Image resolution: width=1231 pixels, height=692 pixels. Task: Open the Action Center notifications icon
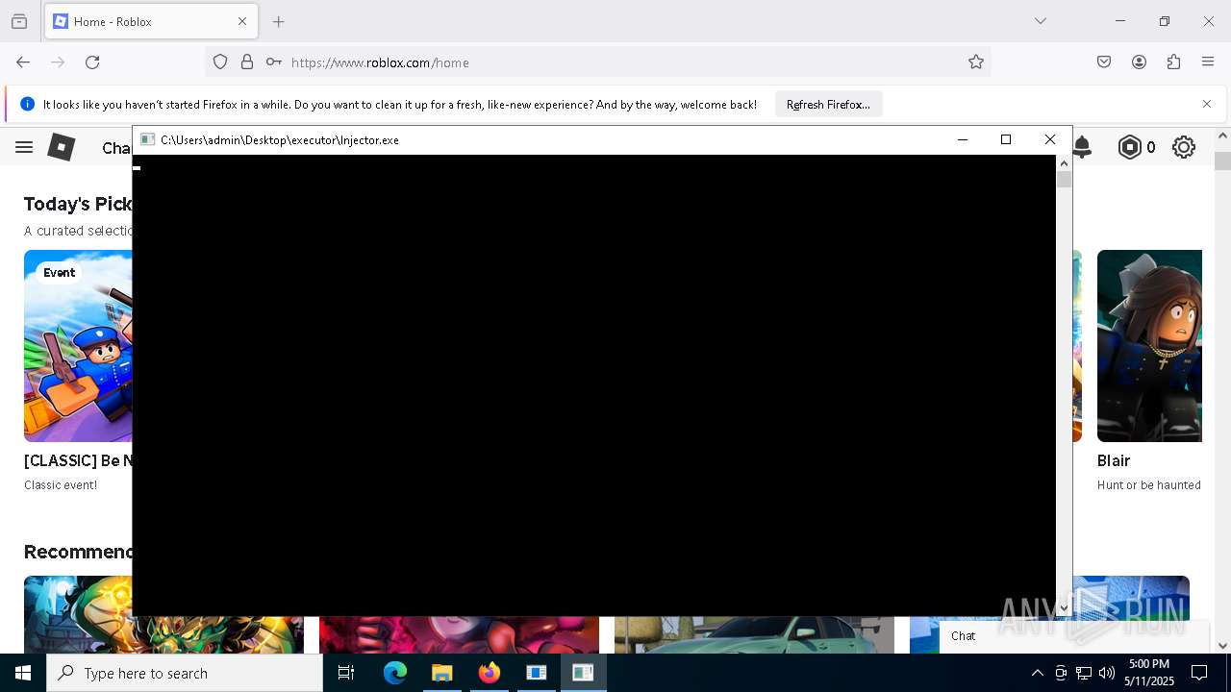pos(1199,673)
